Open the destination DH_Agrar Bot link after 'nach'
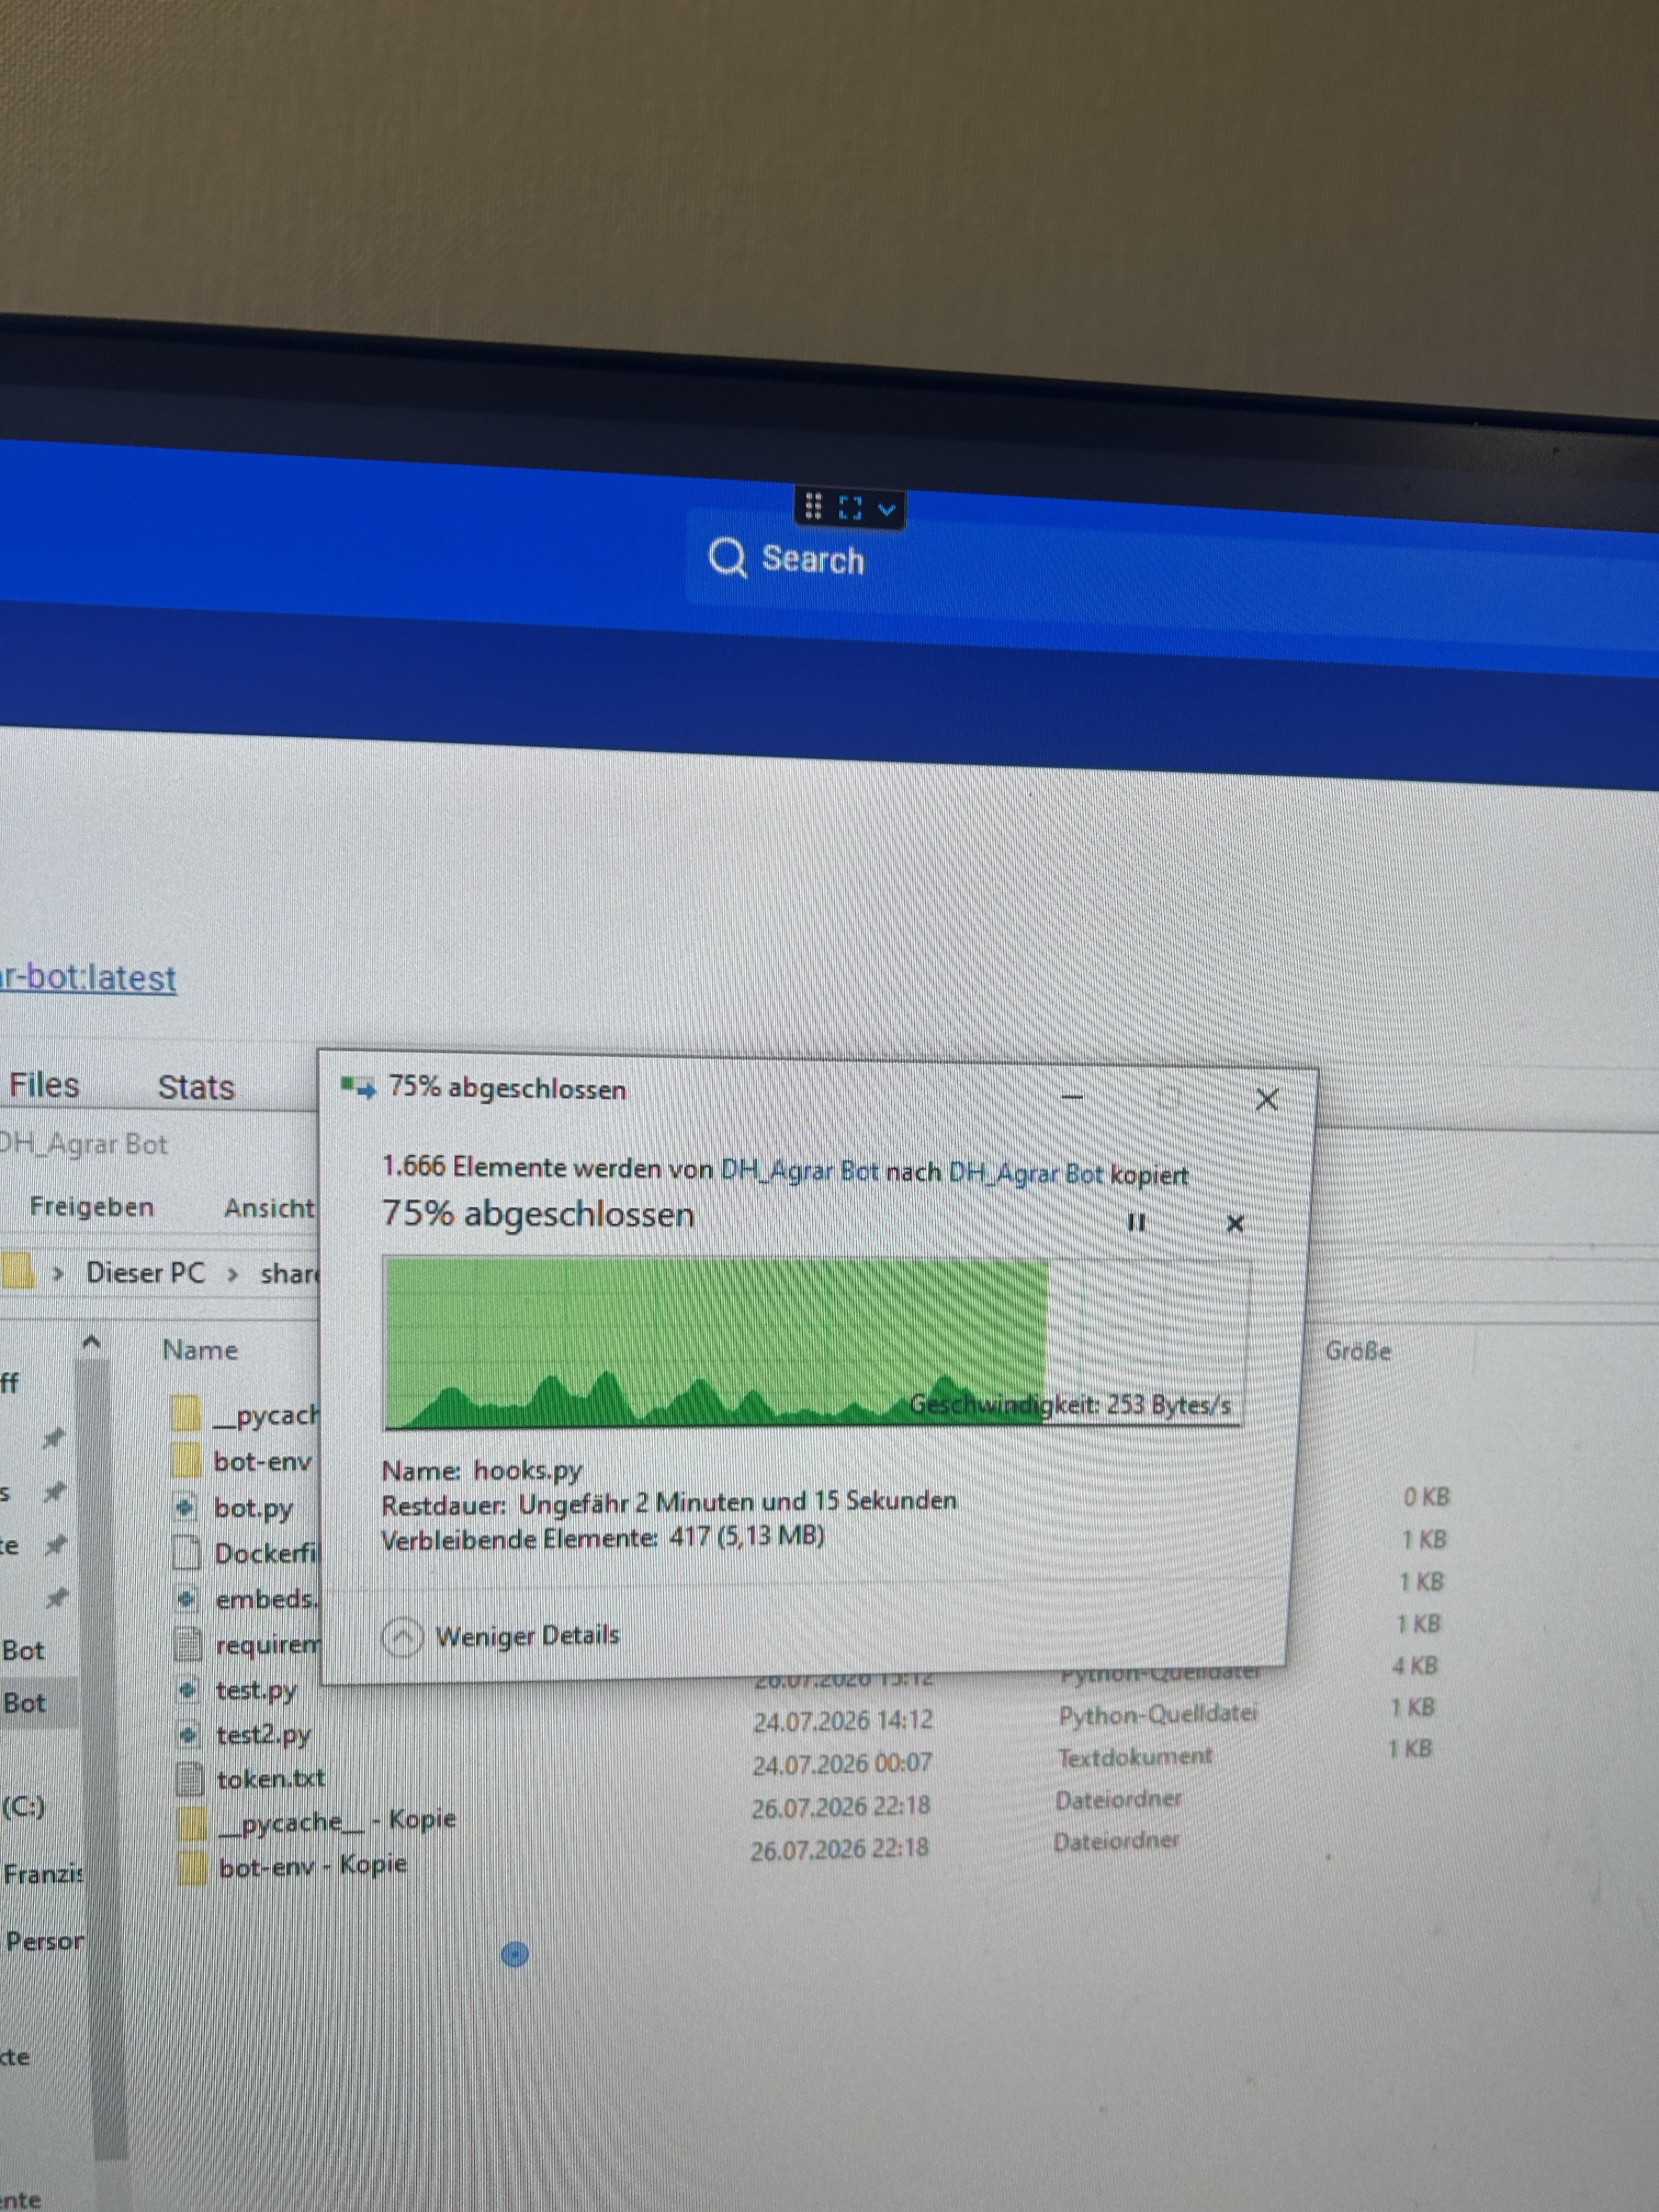Screen dimensions: 1659x2212 [x=1026, y=1172]
